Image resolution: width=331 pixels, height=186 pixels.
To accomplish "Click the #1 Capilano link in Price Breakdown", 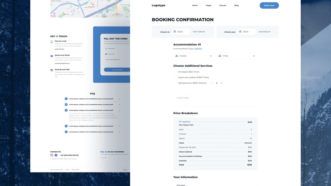I will pyautogui.click(x=185, y=122).
